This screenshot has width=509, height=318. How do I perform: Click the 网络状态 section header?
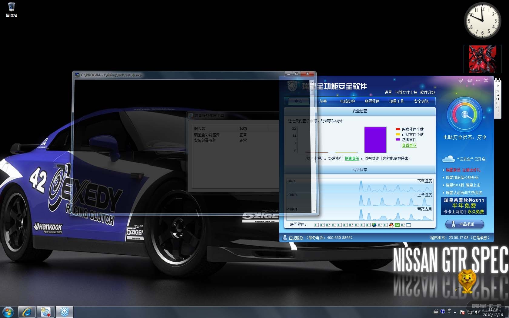pos(360,170)
